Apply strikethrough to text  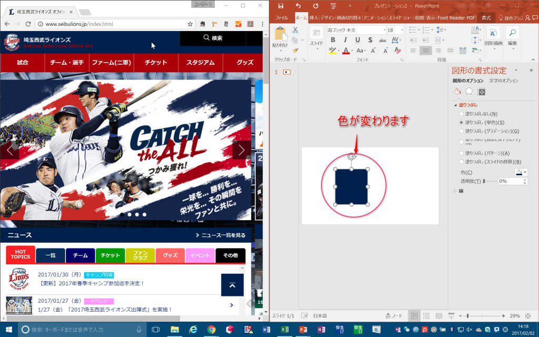383,40
